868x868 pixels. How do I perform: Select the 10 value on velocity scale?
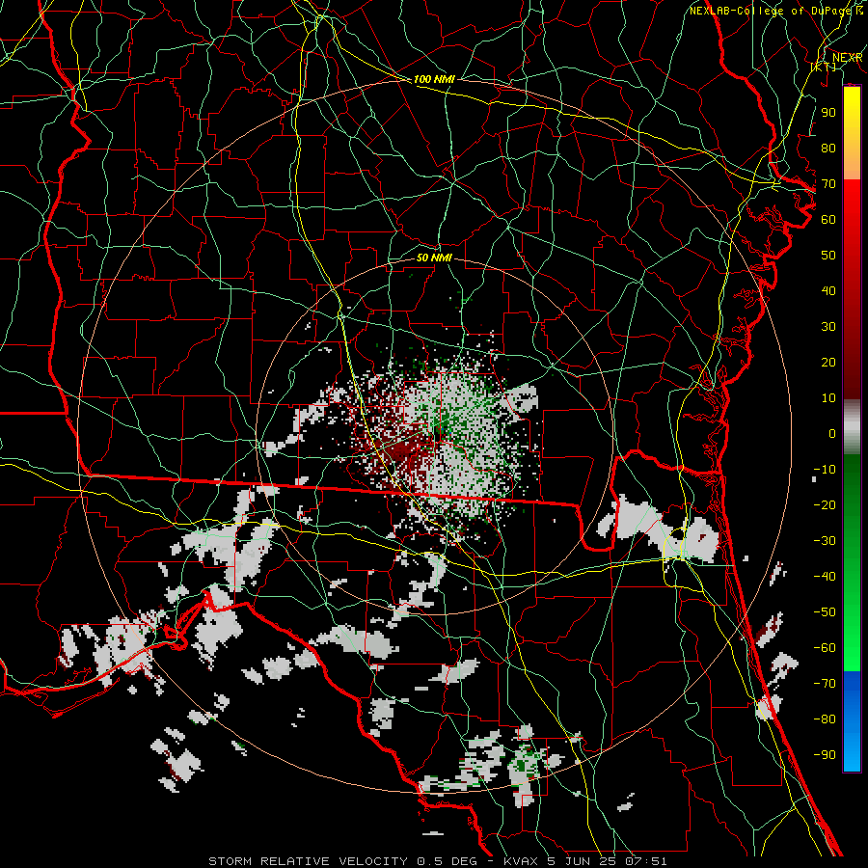click(828, 398)
